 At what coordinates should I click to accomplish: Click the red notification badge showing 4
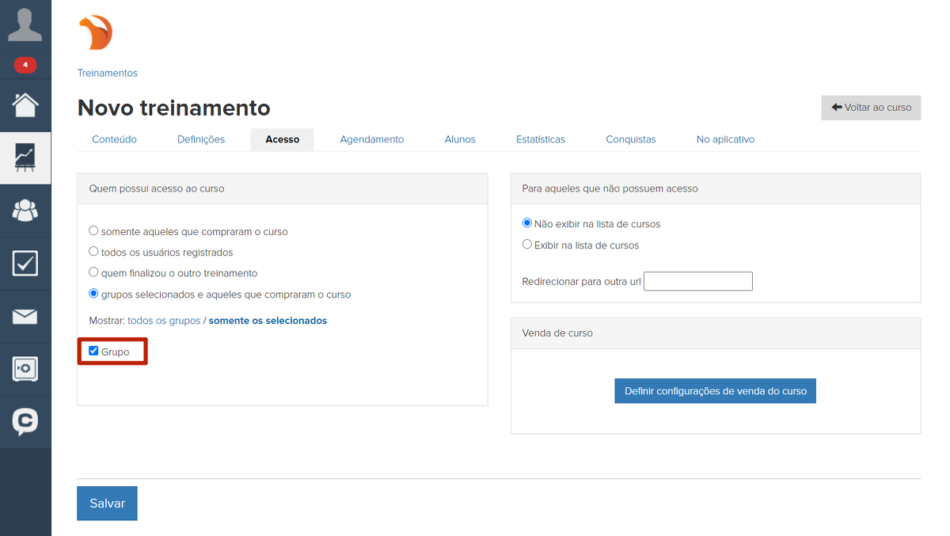[x=25, y=65]
